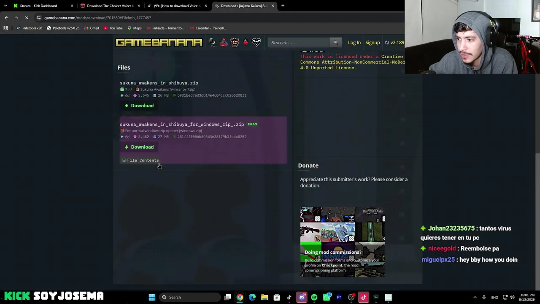
Task: Download sukuna_awakens_in_shibuya.zip file
Action: (x=139, y=106)
